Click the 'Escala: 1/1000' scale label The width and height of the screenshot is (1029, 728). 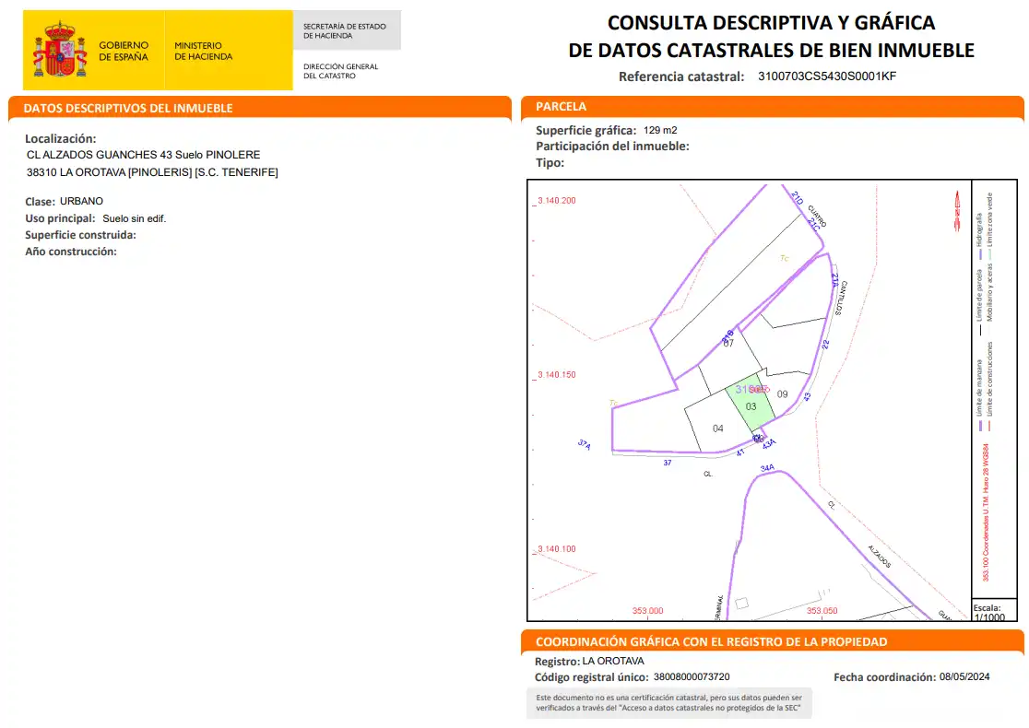(989, 613)
